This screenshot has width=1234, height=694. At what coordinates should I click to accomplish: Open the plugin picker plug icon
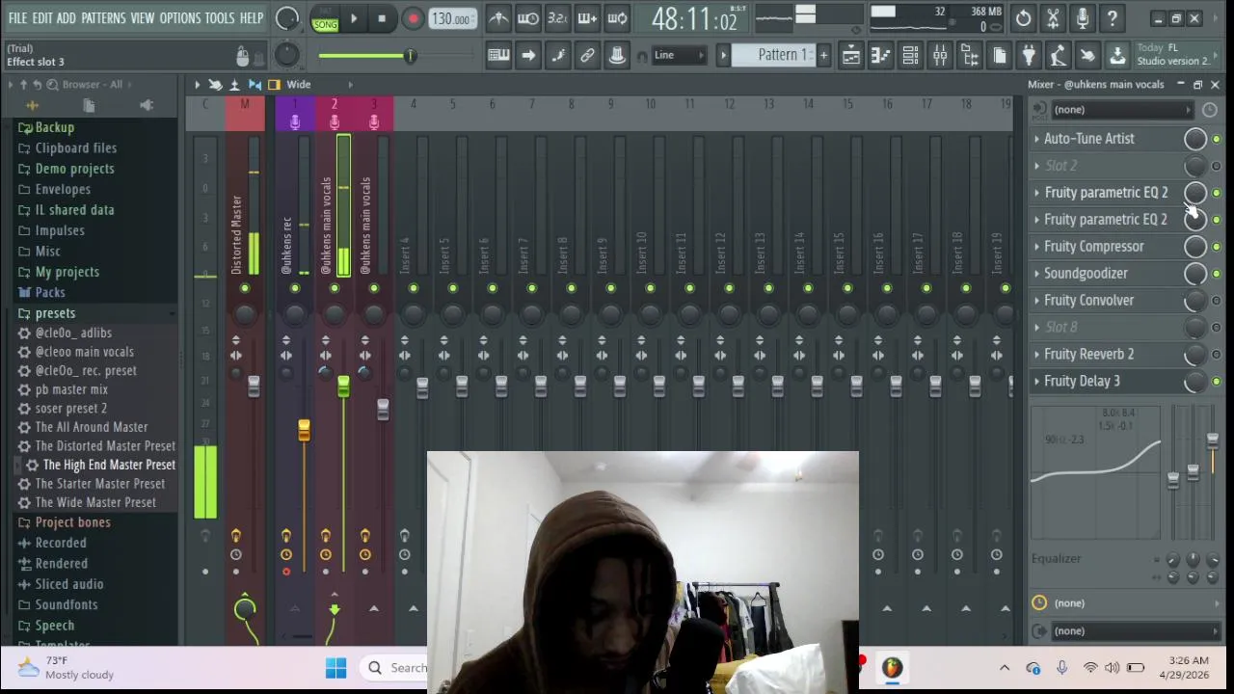pos(1029,56)
